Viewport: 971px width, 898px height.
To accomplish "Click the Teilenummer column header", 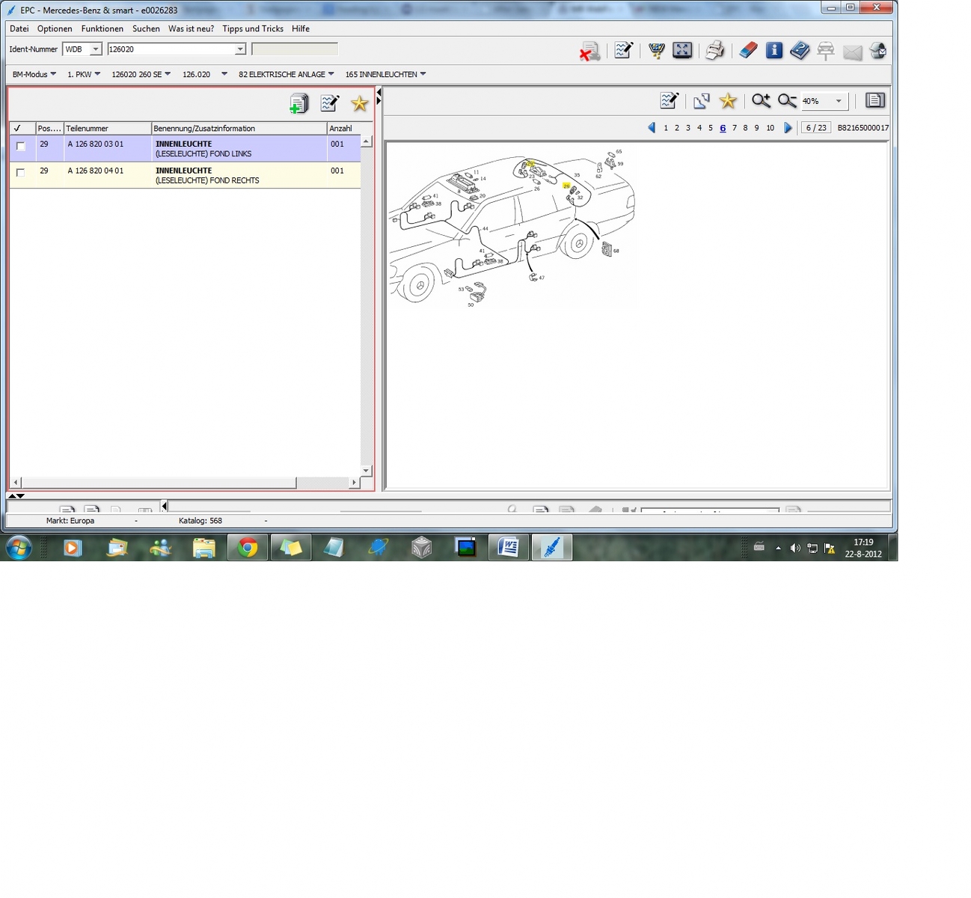I will point(108,128).
